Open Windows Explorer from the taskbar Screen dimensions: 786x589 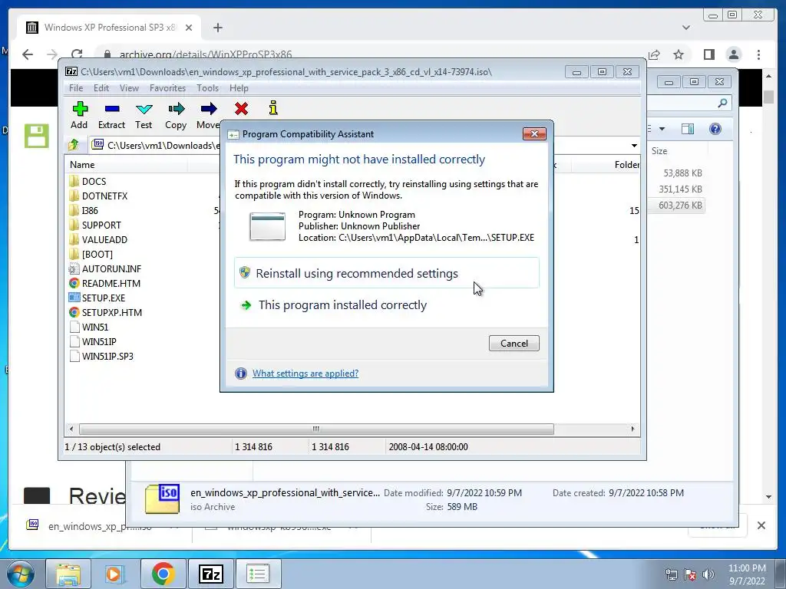(68, 574)
